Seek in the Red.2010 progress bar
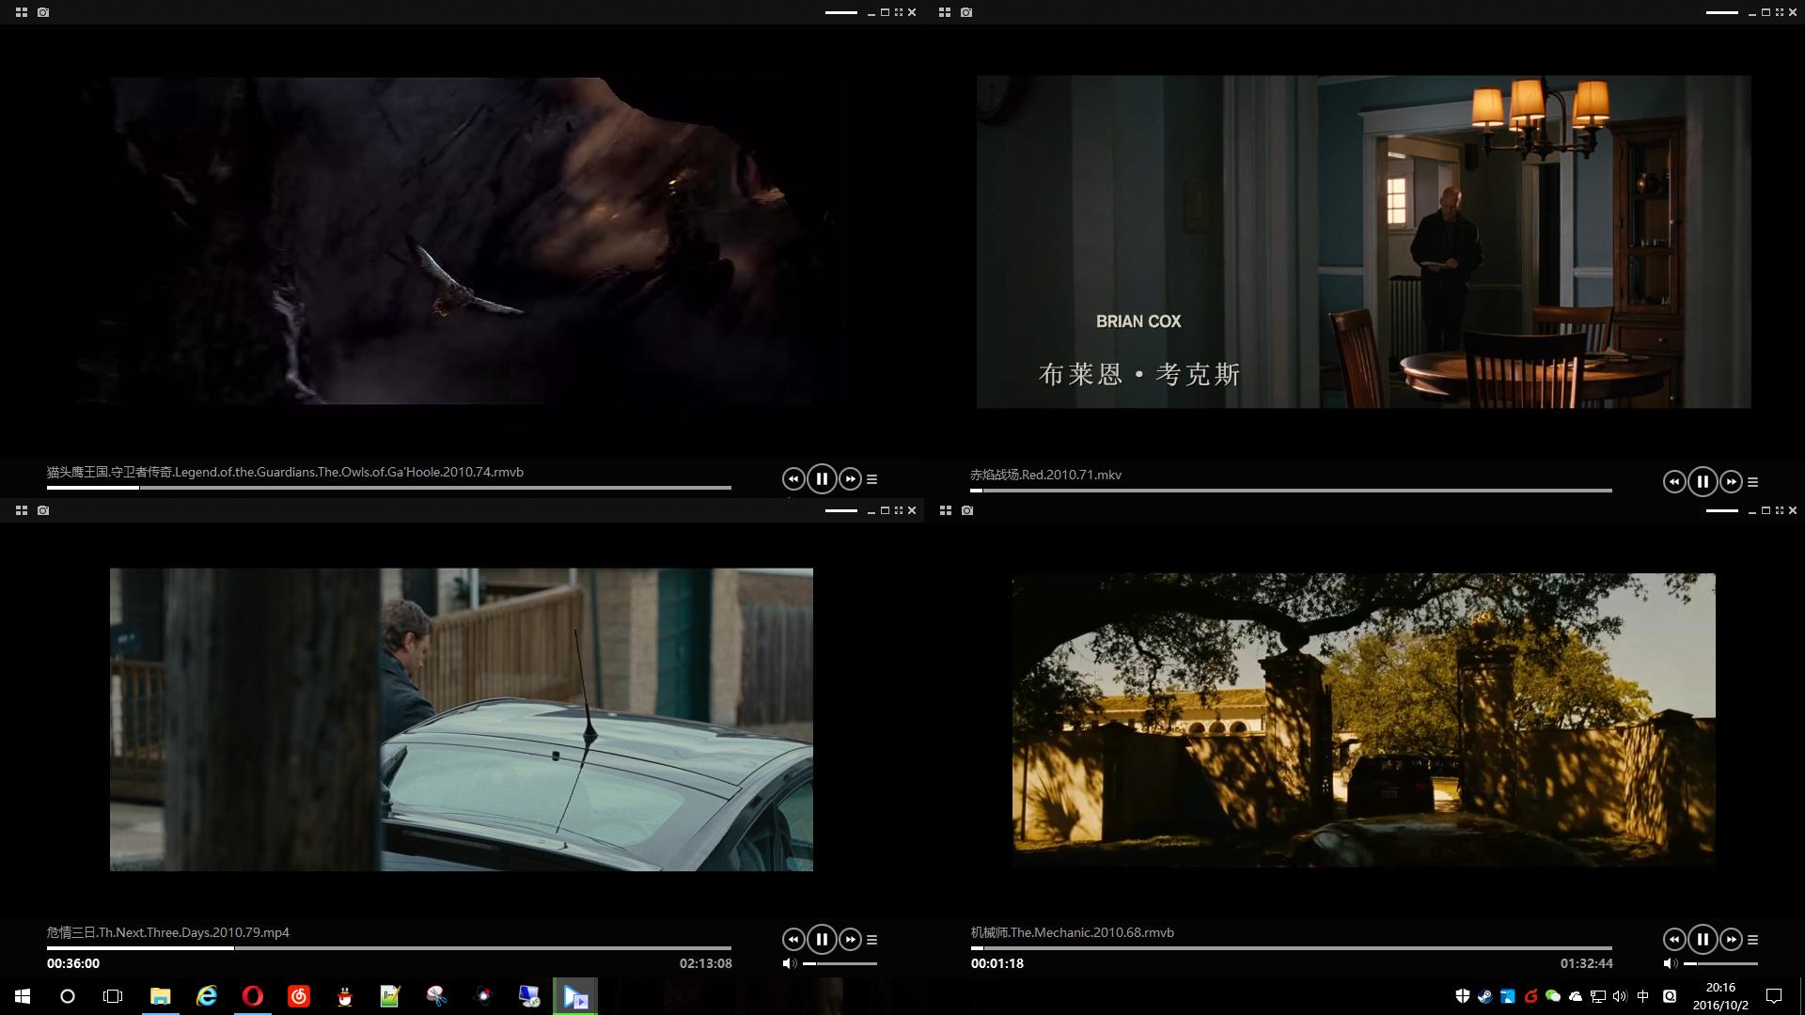 [x=1292, y=491]
